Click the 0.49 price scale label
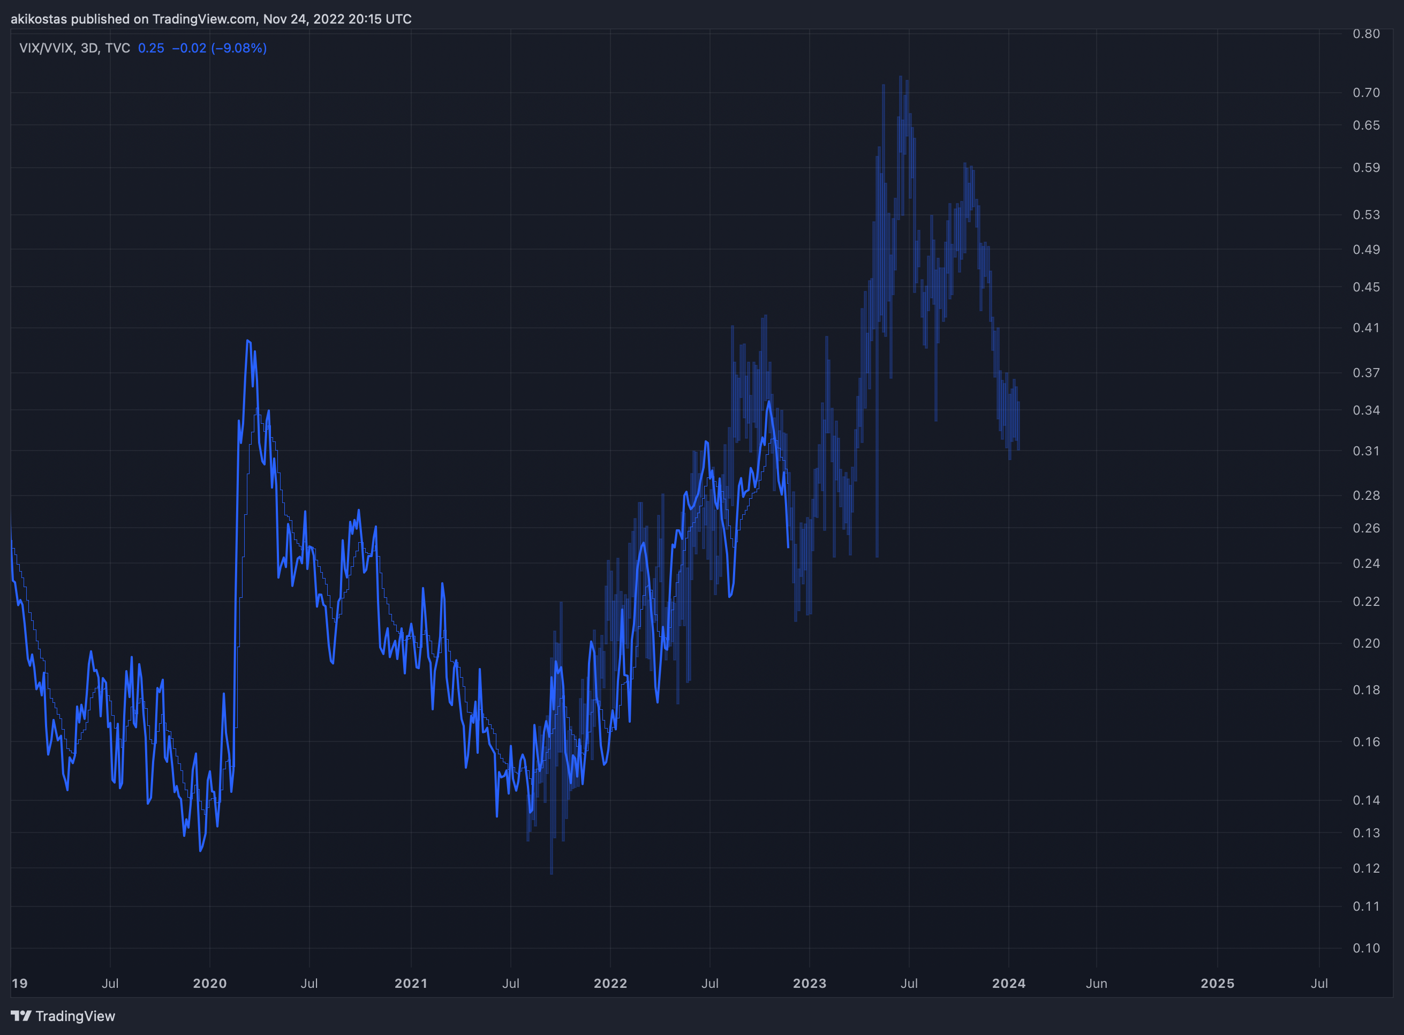Image resolution: width=1404 pixels, height=1035 pixels. (1367, 249)
